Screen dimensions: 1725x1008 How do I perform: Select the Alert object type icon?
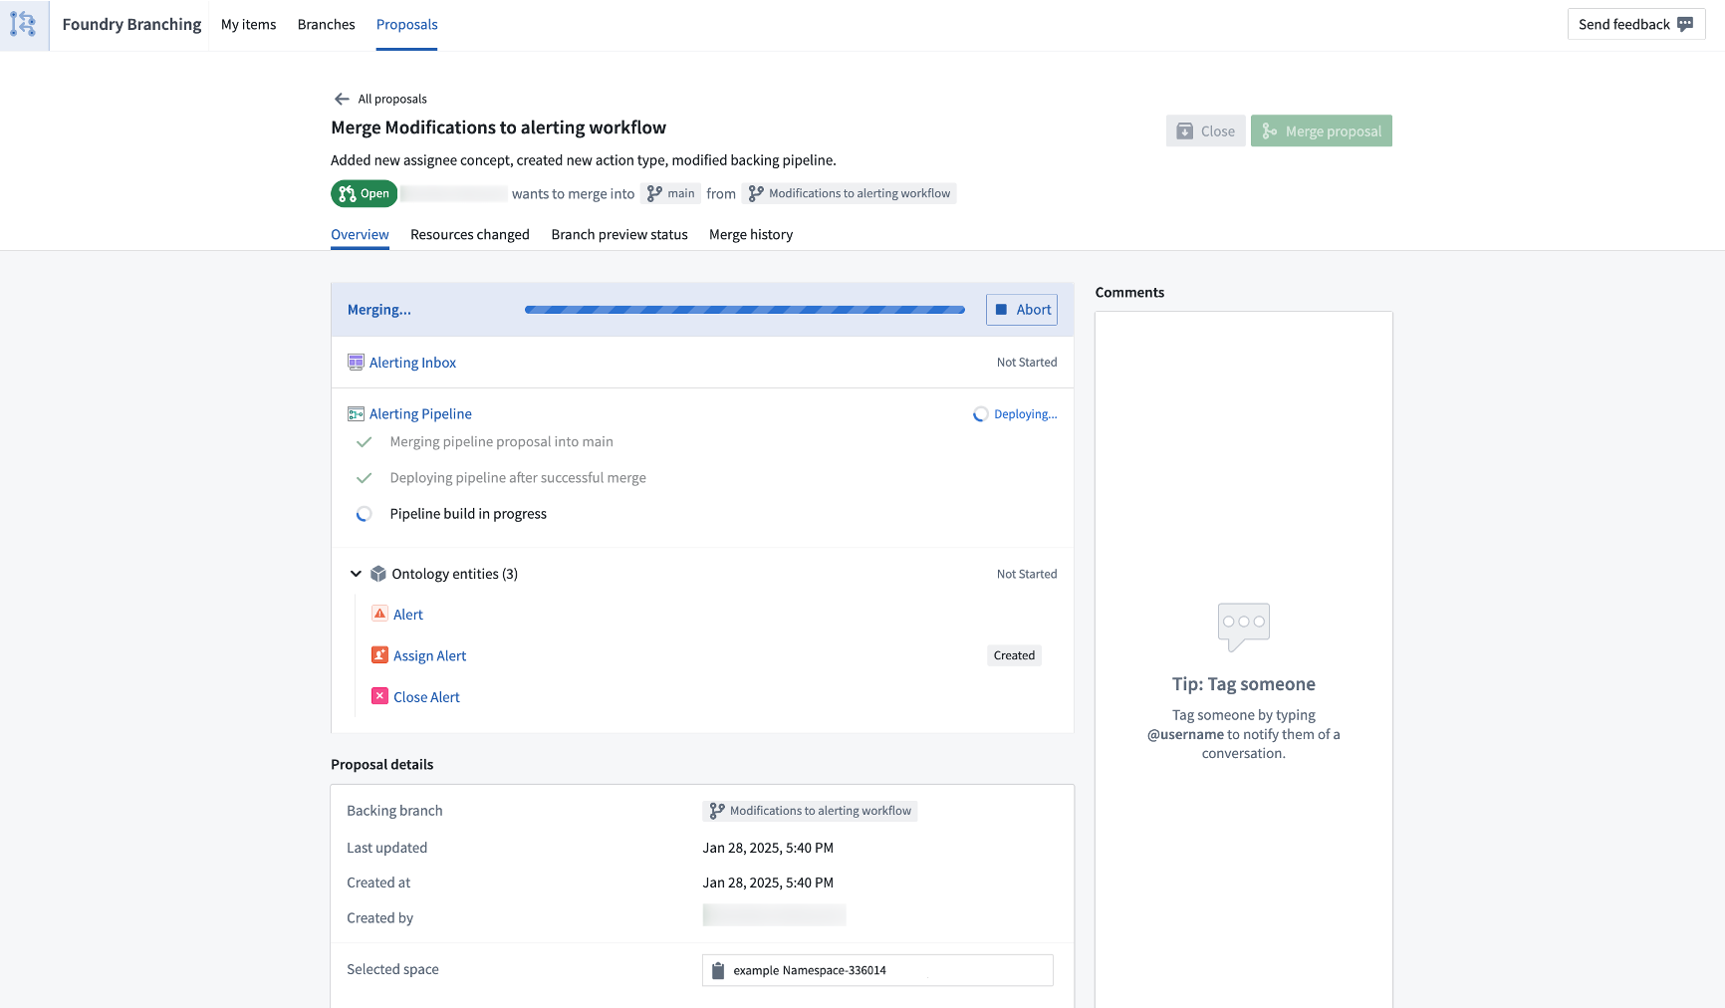[x=379, y=614]
